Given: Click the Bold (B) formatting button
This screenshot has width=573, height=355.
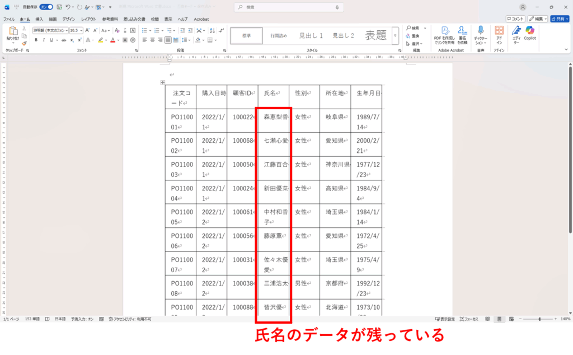Looking at the screenshot, I should pos(36,40).
